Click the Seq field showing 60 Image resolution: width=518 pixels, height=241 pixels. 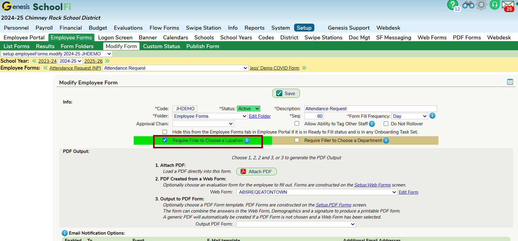point(314,116)
